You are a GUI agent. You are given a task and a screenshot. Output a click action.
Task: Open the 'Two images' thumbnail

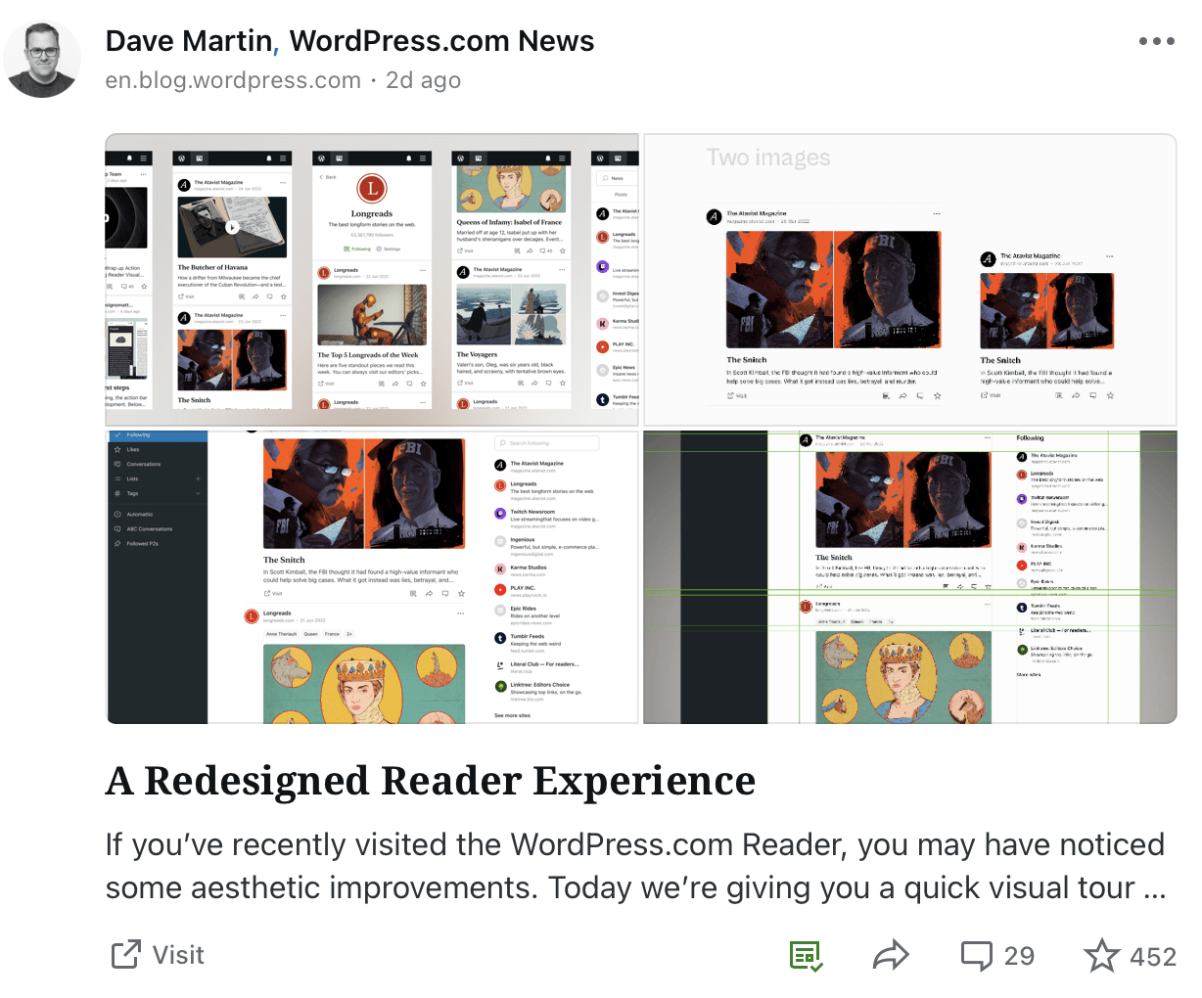pyautogui.click(x=910, y=280)
